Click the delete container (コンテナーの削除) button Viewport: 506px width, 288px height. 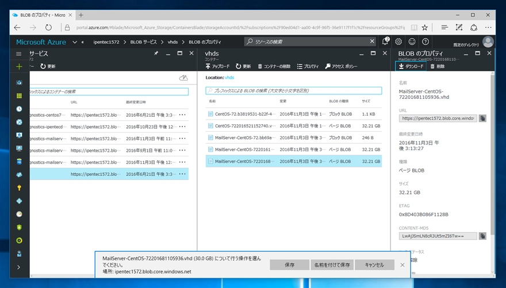pos(274,66)
